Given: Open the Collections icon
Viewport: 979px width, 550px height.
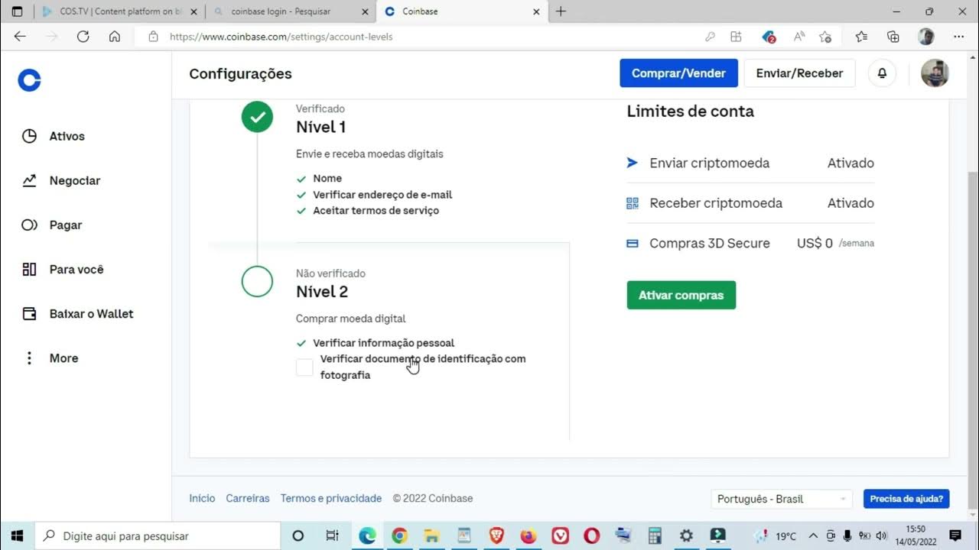Looking at the screenshot, I should (893, 36).
